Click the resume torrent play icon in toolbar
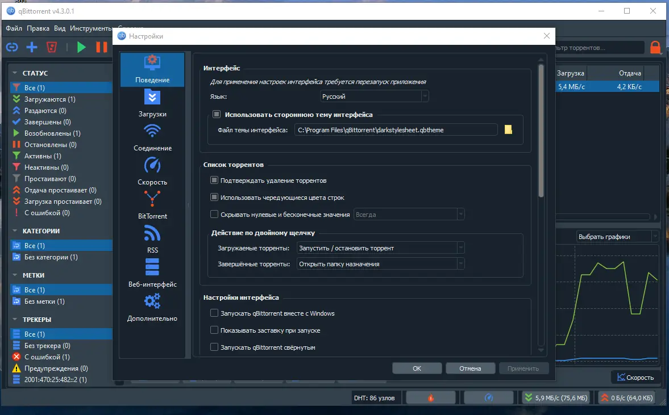The height and width of the screenshot is (415, 669). pos(81,47)
